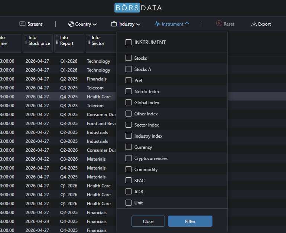Click the Instrument pulse icon

pos(157,24)
